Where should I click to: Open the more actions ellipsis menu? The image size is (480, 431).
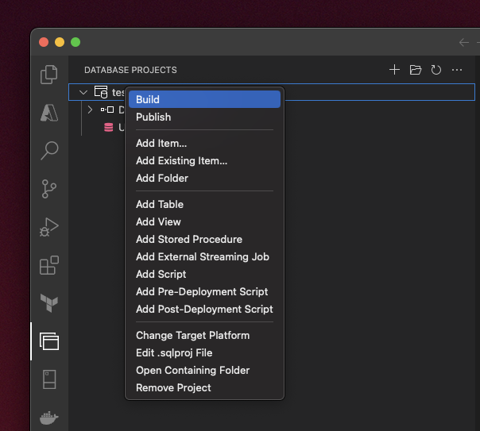[x=457, y=70]
